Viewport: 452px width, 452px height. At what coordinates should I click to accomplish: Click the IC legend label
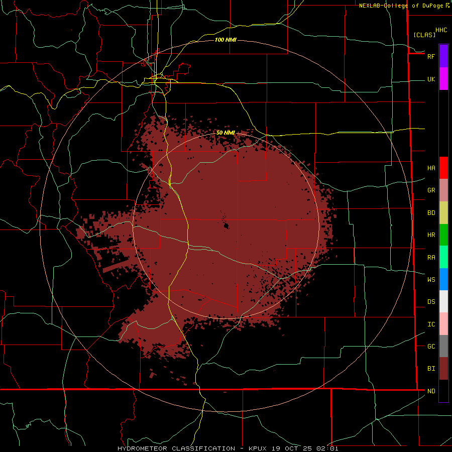[x=431, y=324]
